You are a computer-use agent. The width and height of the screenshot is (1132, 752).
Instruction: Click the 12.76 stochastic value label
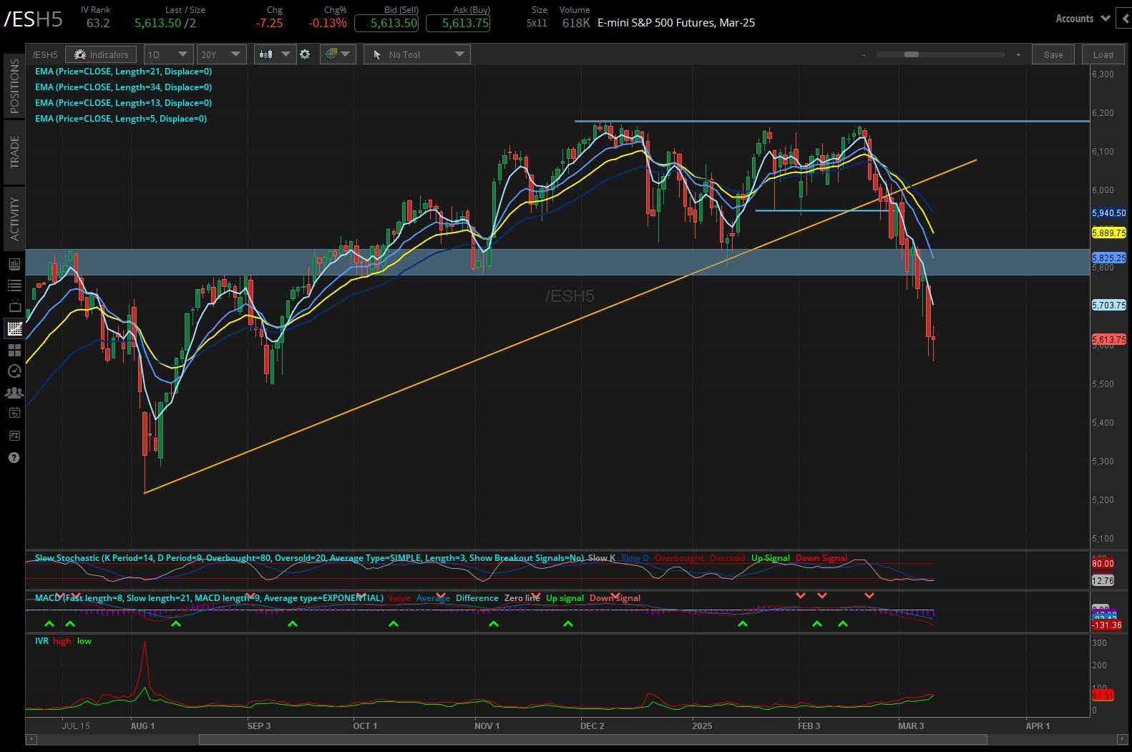[x=1103, y=581]
